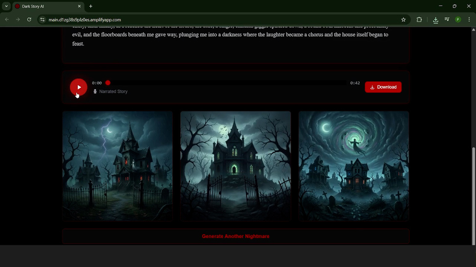This screenshot has height=267, width=476.
Task: Play the narrated story audio
Action: point(79,87)
